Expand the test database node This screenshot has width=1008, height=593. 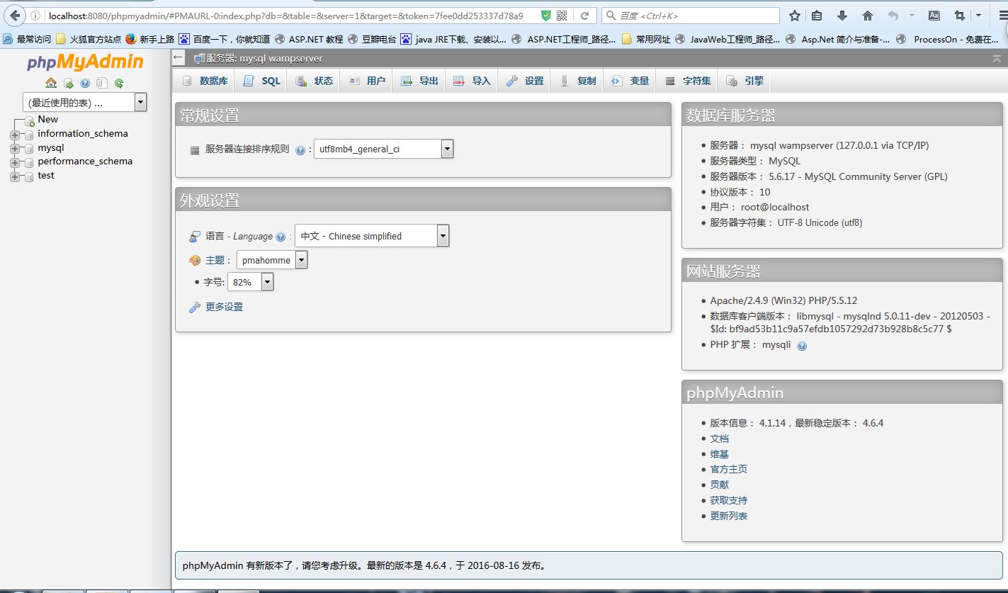tap(15, 176)
